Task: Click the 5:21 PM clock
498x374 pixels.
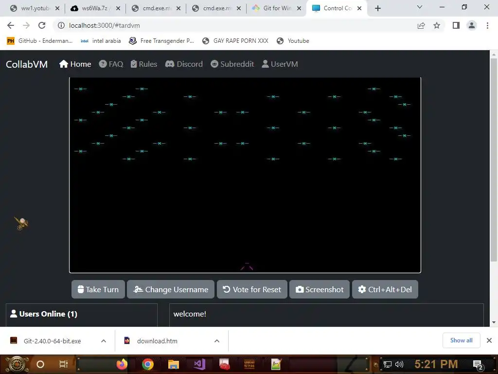Action: (x=436, y=364)
